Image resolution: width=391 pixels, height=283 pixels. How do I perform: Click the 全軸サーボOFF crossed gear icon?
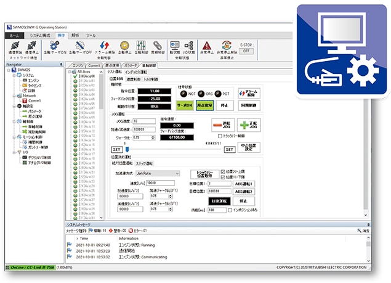tap(80, 45)
